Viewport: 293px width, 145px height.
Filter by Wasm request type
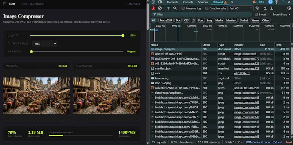coord(255,21)
